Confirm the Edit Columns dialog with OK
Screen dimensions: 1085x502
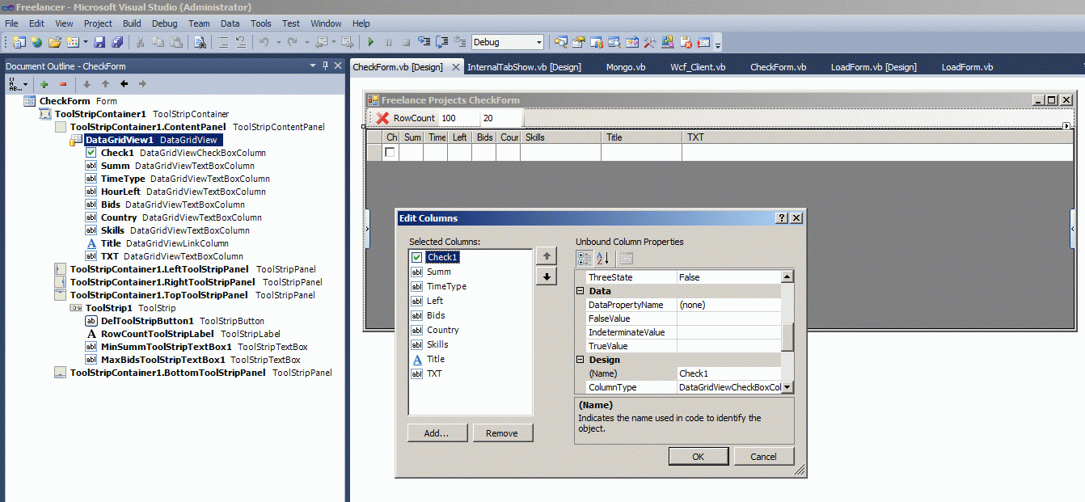pos(699,457)
